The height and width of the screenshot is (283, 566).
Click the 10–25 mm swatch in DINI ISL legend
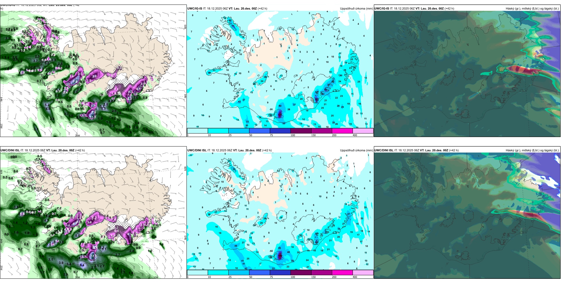pos(218,273)
